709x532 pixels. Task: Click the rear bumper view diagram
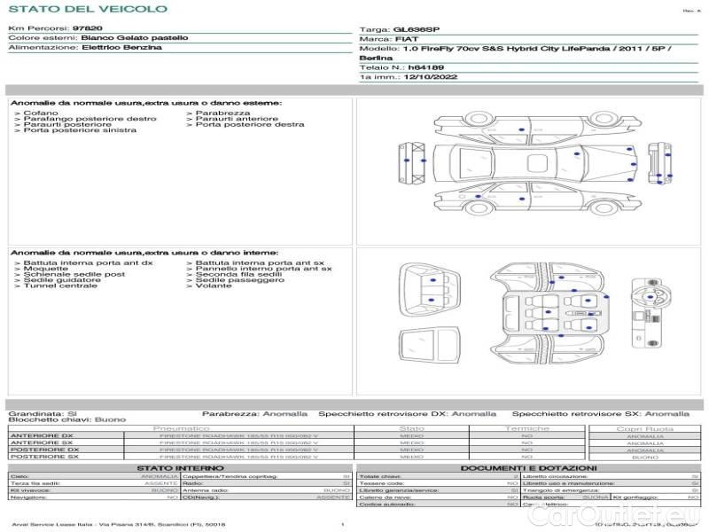pyautogui.click(x=658, y=162)
